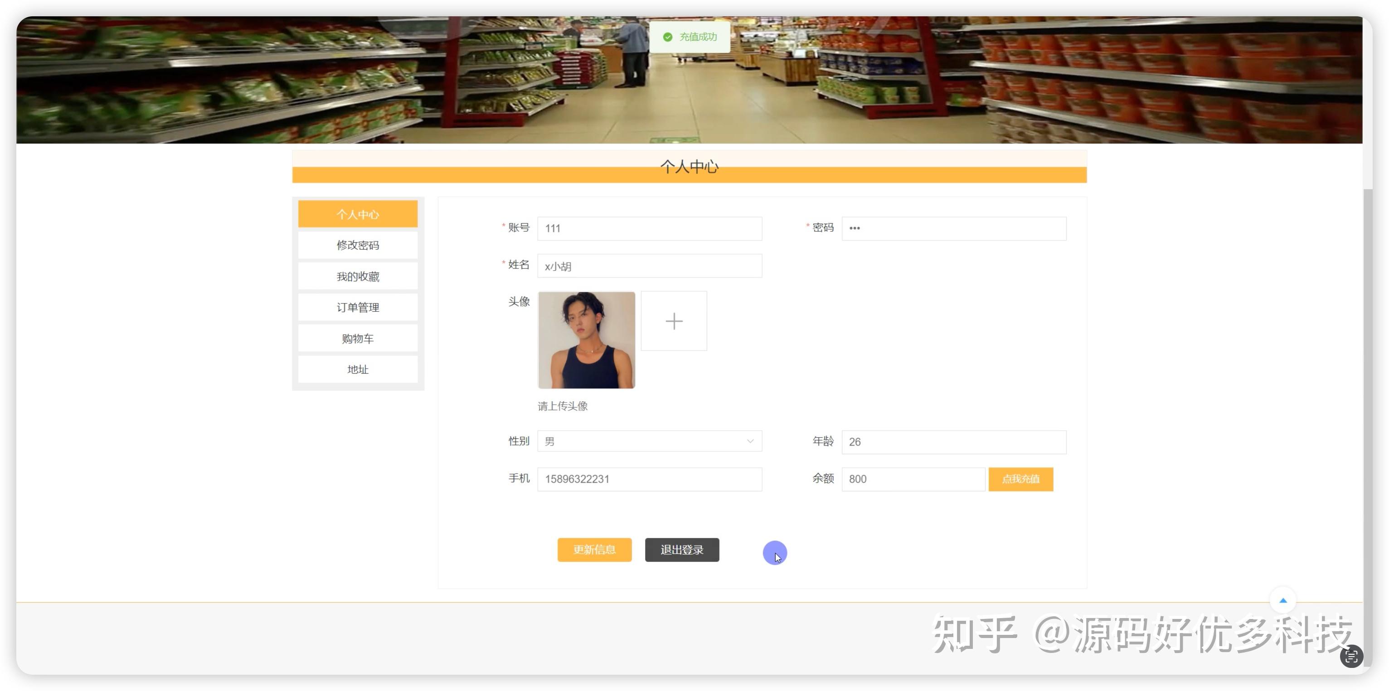Click the back-to-top arrow icon
The image size is (1389, 691).
(1283, 600)
